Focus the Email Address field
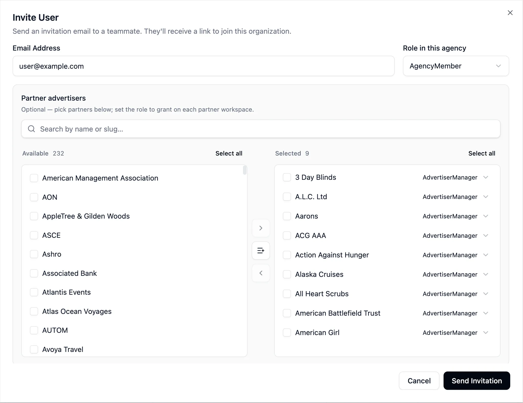The height and width of the screenshot is (403, 523). pos(204,66)
